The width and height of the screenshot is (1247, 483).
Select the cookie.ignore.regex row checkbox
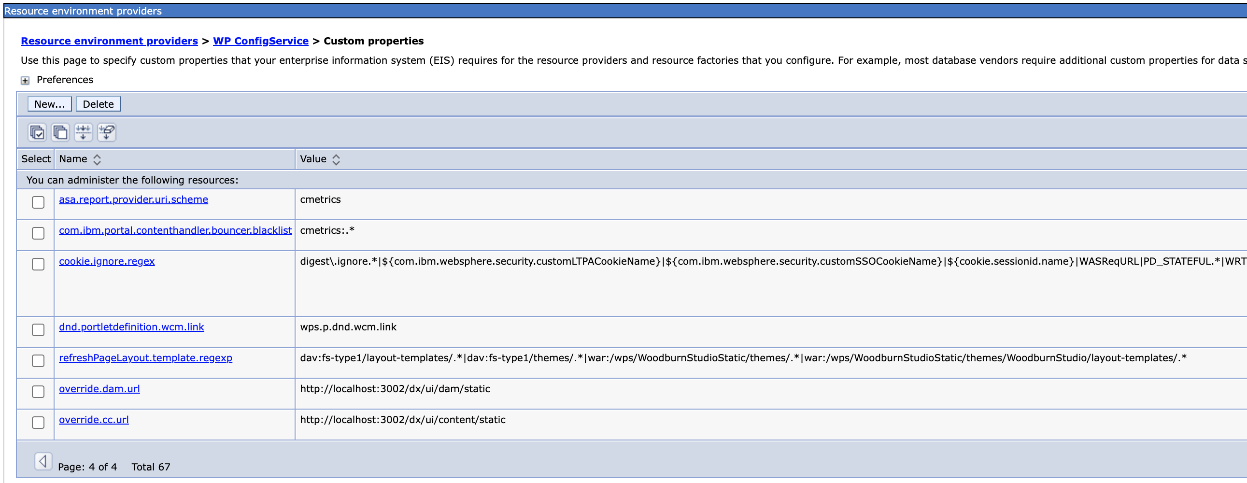pyautogui.click(x=38, y=264)
